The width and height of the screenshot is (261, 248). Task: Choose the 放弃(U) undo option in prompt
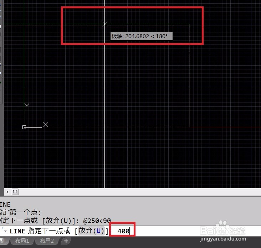coord(91,231)
